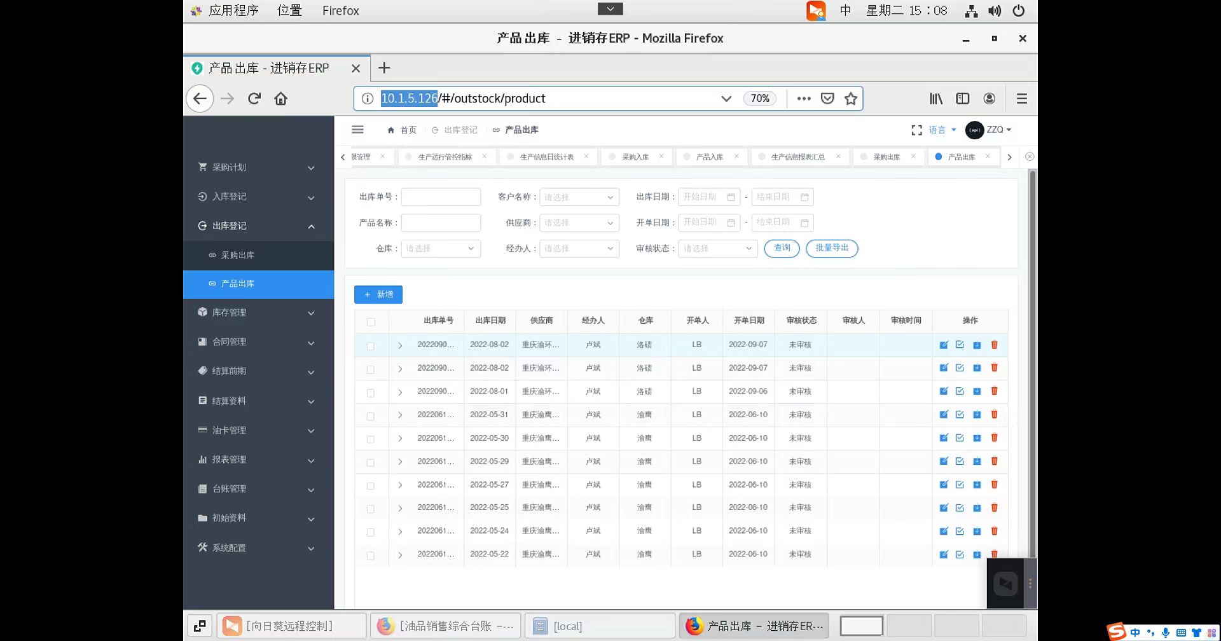This screenshot has height=641, width=1221.
Task: Open the 语言 language selector
Action: [942, 130]
